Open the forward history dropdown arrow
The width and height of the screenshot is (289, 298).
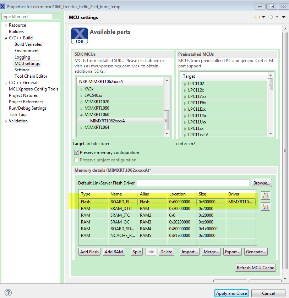tap(277, 17)
